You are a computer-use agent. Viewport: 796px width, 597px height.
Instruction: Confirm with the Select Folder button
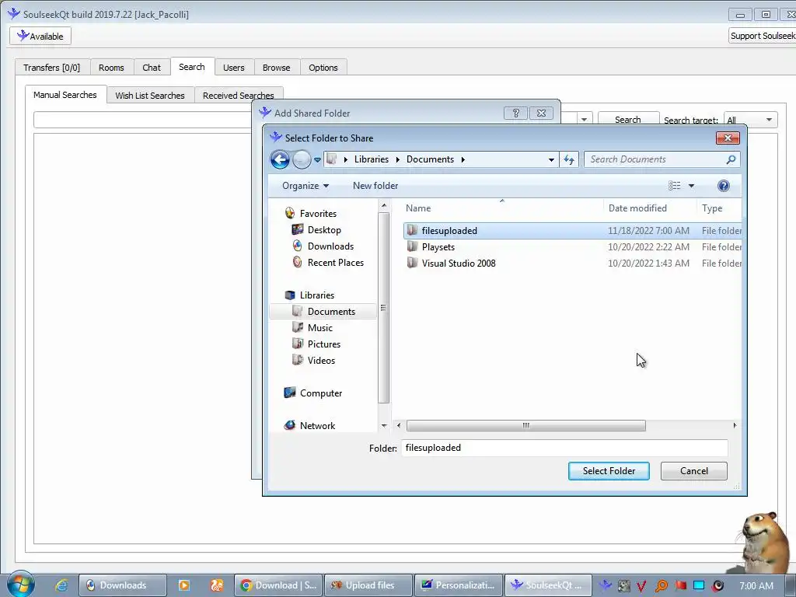coord(609,471)
